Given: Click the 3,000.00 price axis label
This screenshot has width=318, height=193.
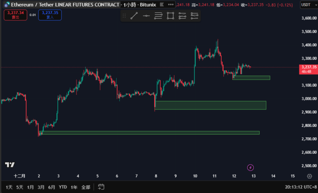Looking at the screenshot, I should [x=309, y=98].
